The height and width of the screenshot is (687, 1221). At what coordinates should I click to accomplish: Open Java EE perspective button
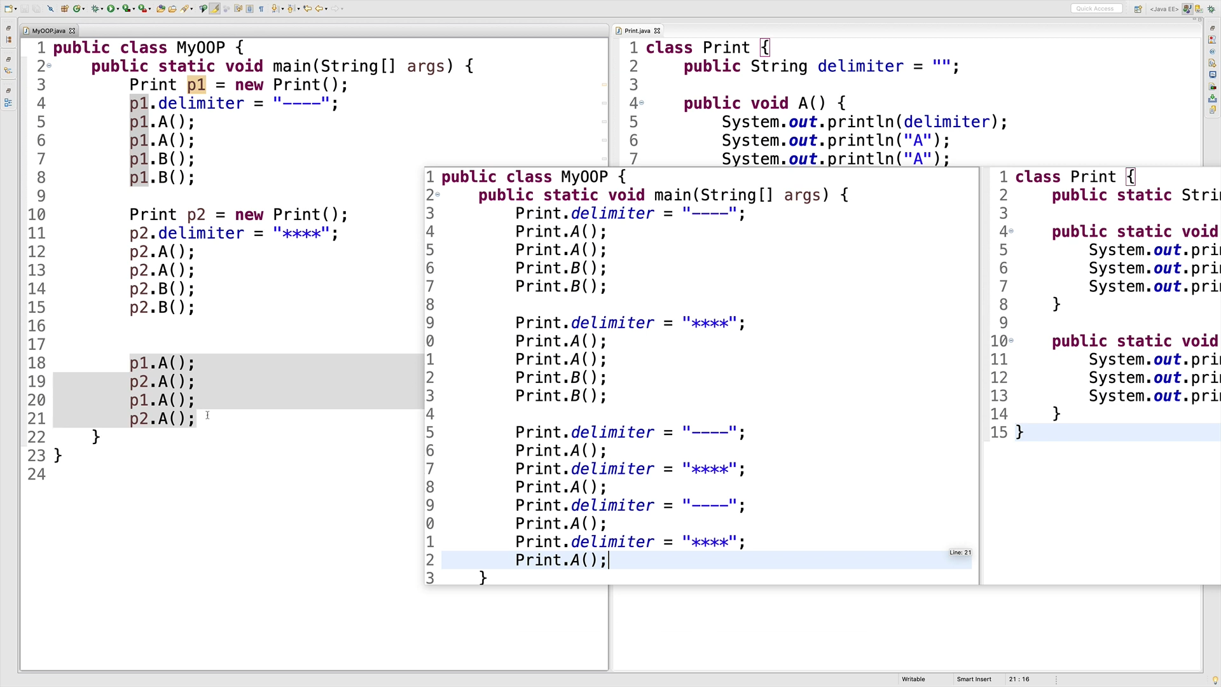[x=1187, y=9]
